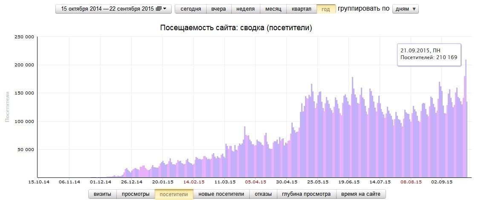
Task: Click the red x-axis label 05.04.15
Action: point(256,182)
